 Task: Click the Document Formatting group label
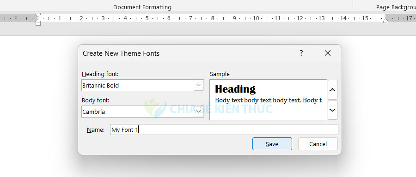point(142,7)
